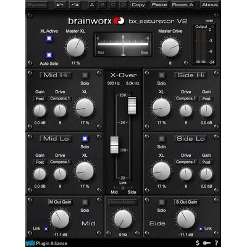Screen dimensions: 247x247
Task: Click the Mid Lo XL knob
Action: click(x=85, y=171)
